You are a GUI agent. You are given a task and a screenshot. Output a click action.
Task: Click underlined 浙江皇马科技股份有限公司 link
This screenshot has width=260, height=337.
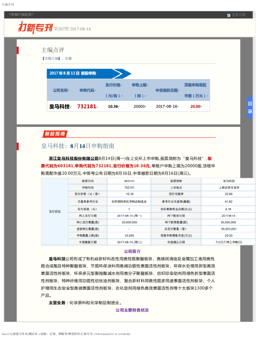[x=73, y=158]
